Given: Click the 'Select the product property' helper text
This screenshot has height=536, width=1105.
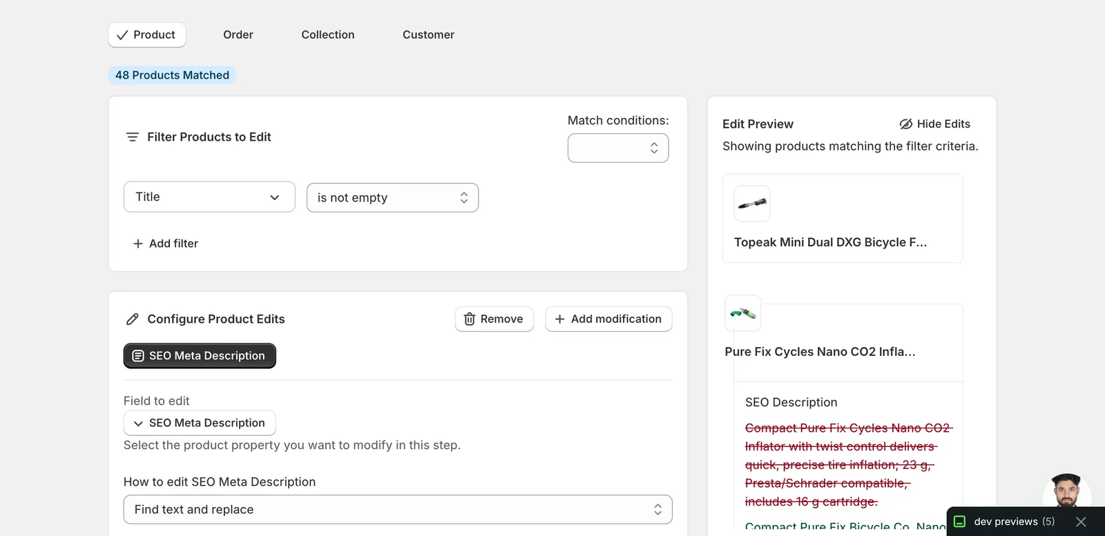Looking at the screenshot, I should click(x=291, y=446).
